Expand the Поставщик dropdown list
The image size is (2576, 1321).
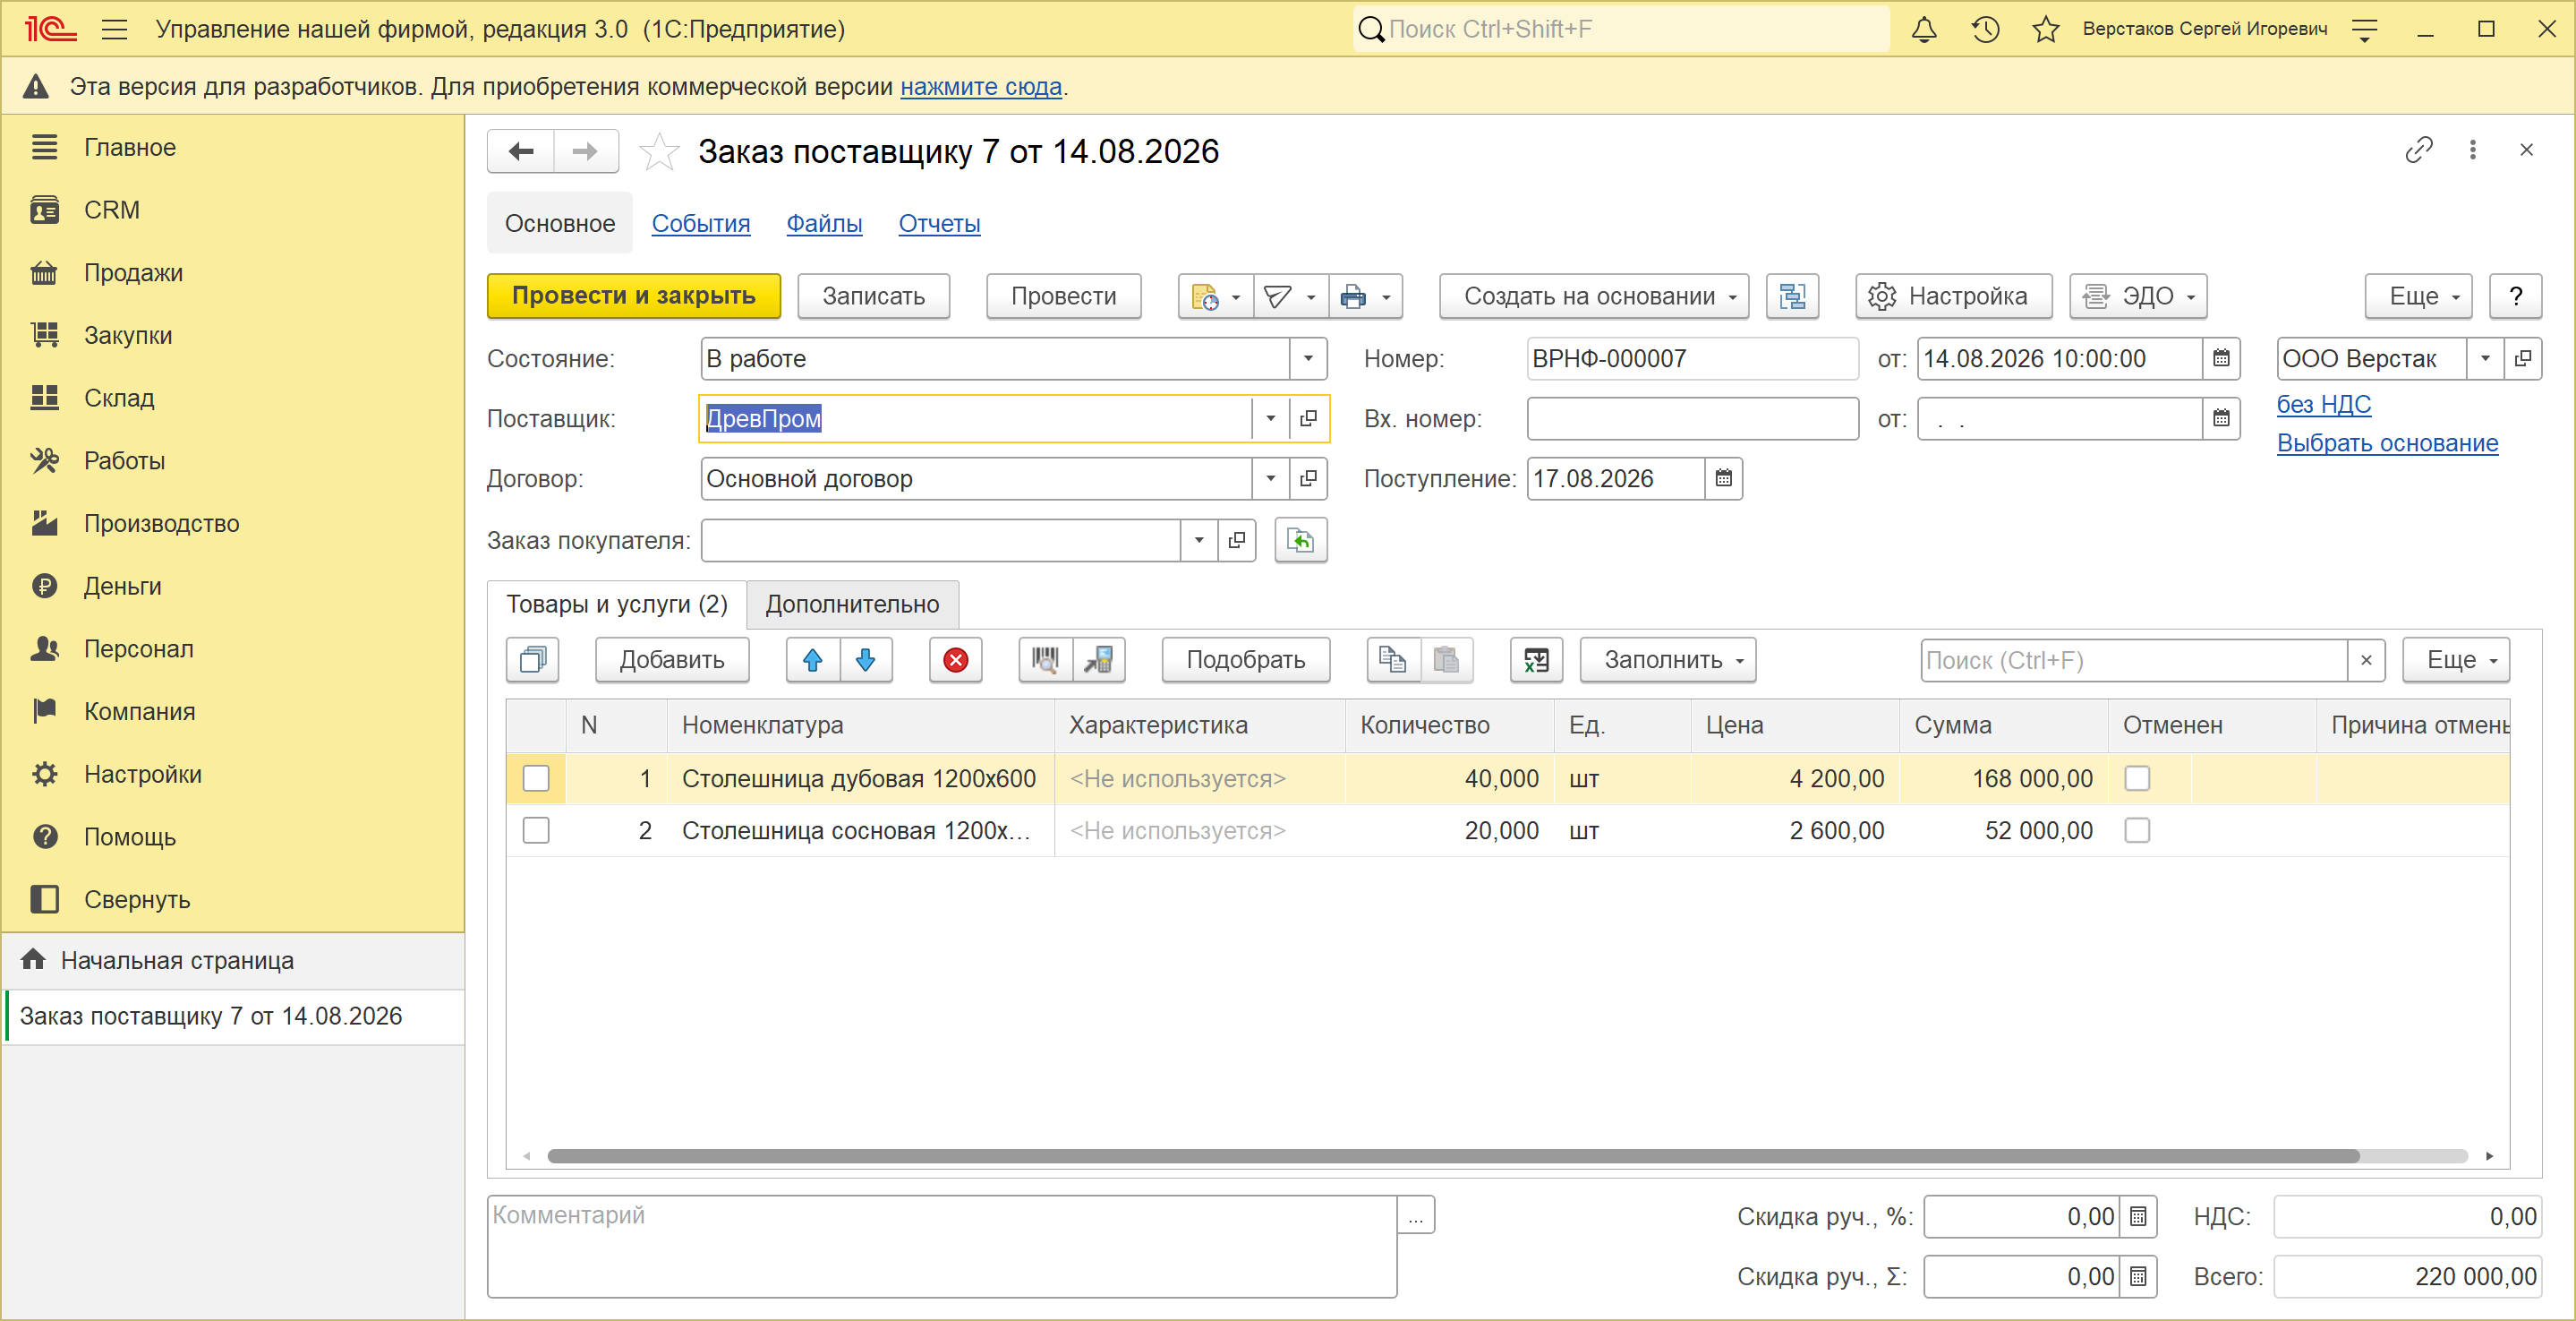1270,418
